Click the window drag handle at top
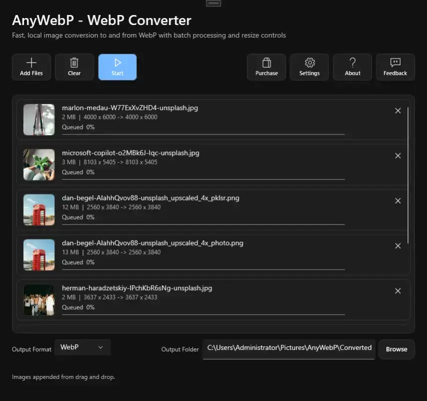 point(213,4)
